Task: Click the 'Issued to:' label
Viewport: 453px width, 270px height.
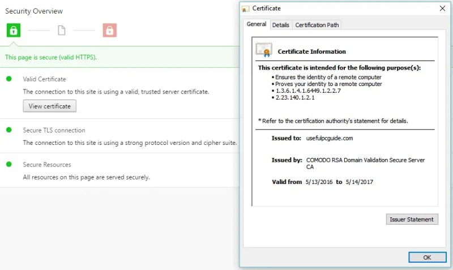Action: [287, 138]
